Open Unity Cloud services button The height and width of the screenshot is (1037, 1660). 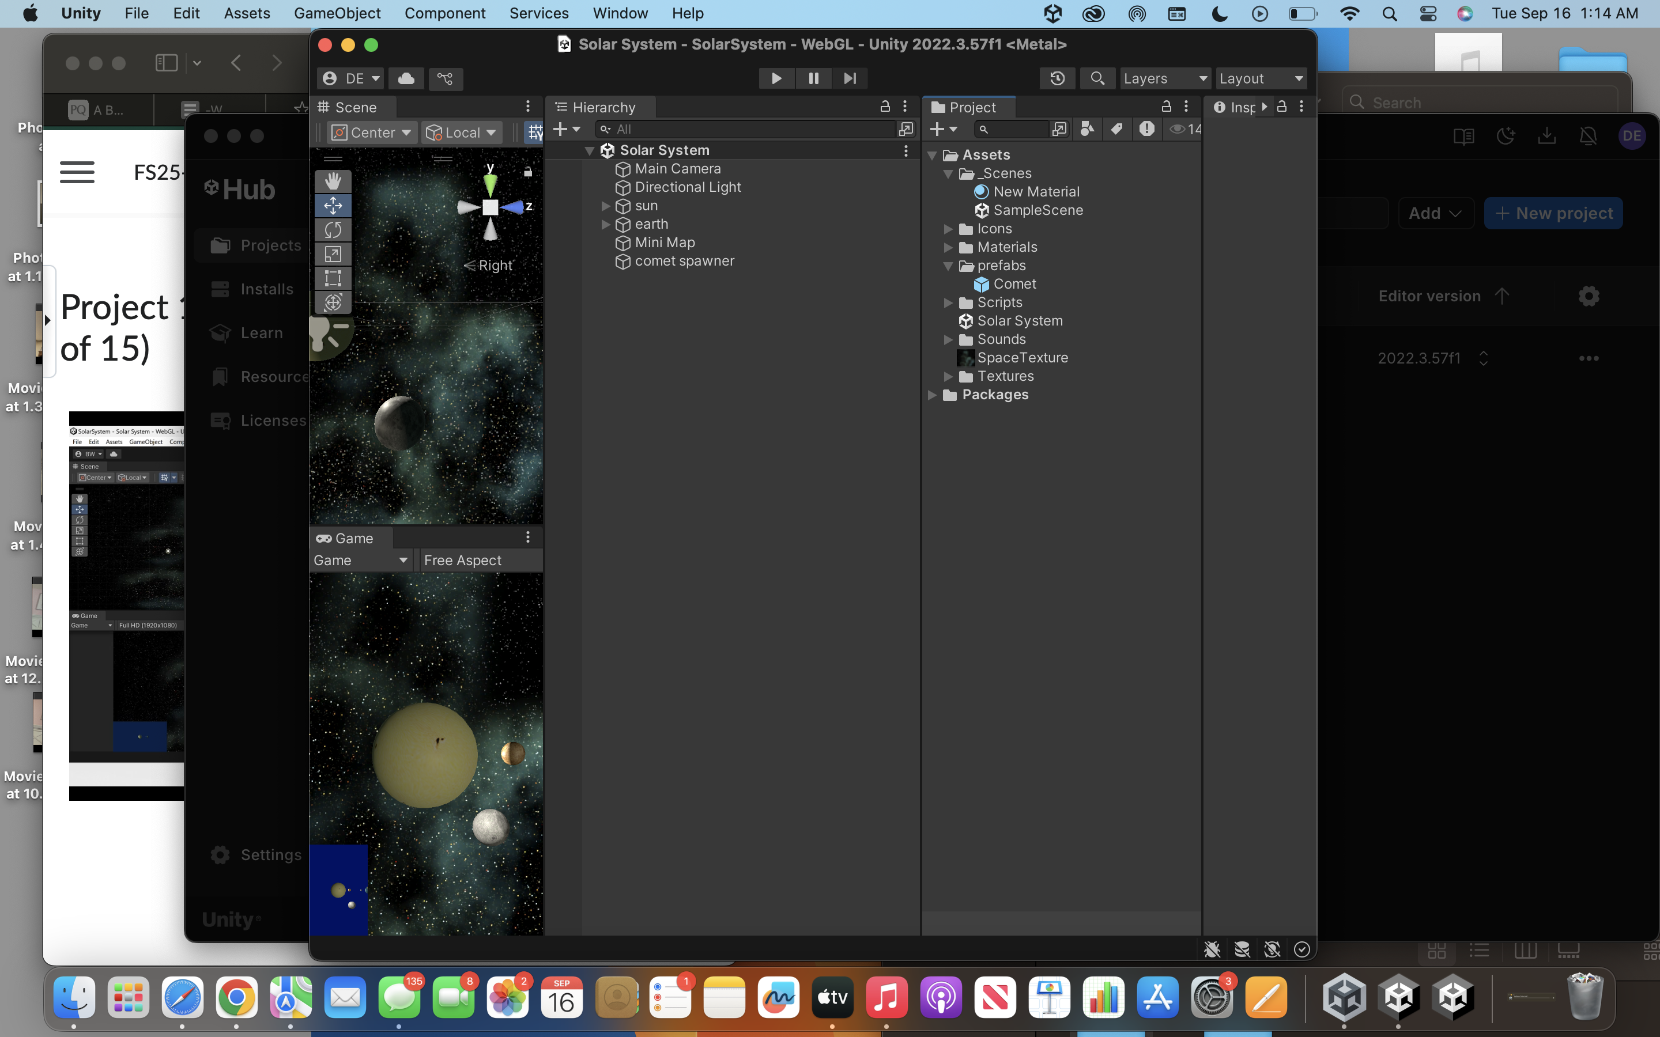tap(406, 78)
